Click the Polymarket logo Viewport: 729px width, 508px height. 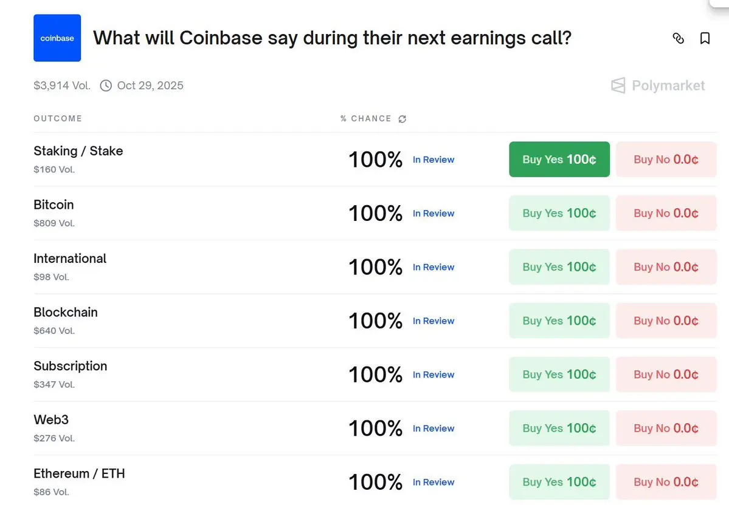tap(658, 86)
